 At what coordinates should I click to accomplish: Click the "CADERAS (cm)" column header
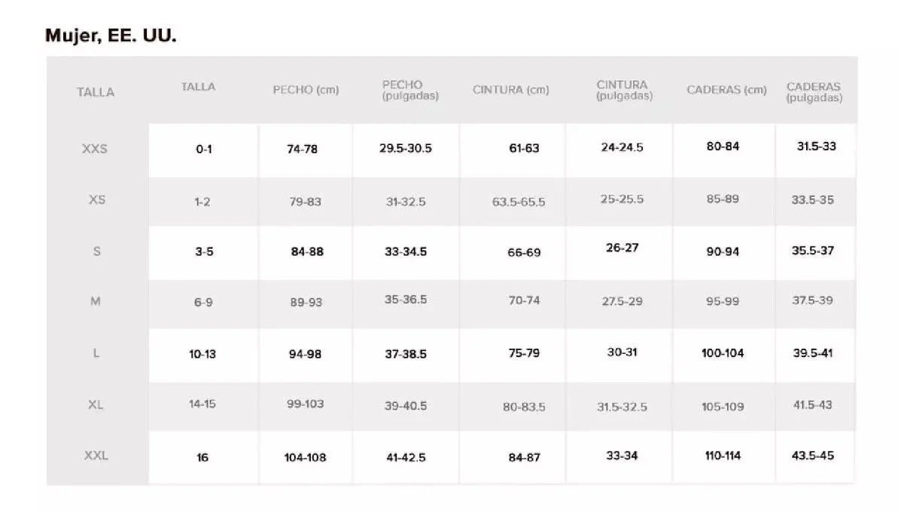click(726, 90)
